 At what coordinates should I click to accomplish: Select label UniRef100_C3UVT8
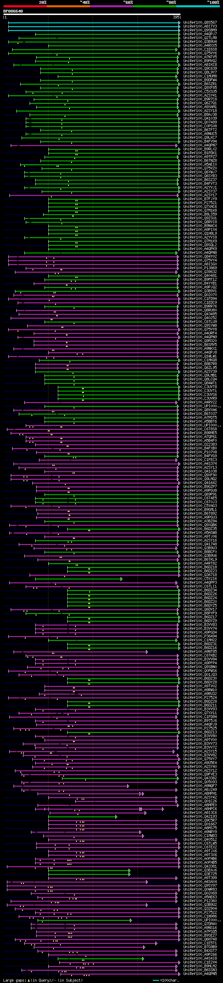pos(200,387)
